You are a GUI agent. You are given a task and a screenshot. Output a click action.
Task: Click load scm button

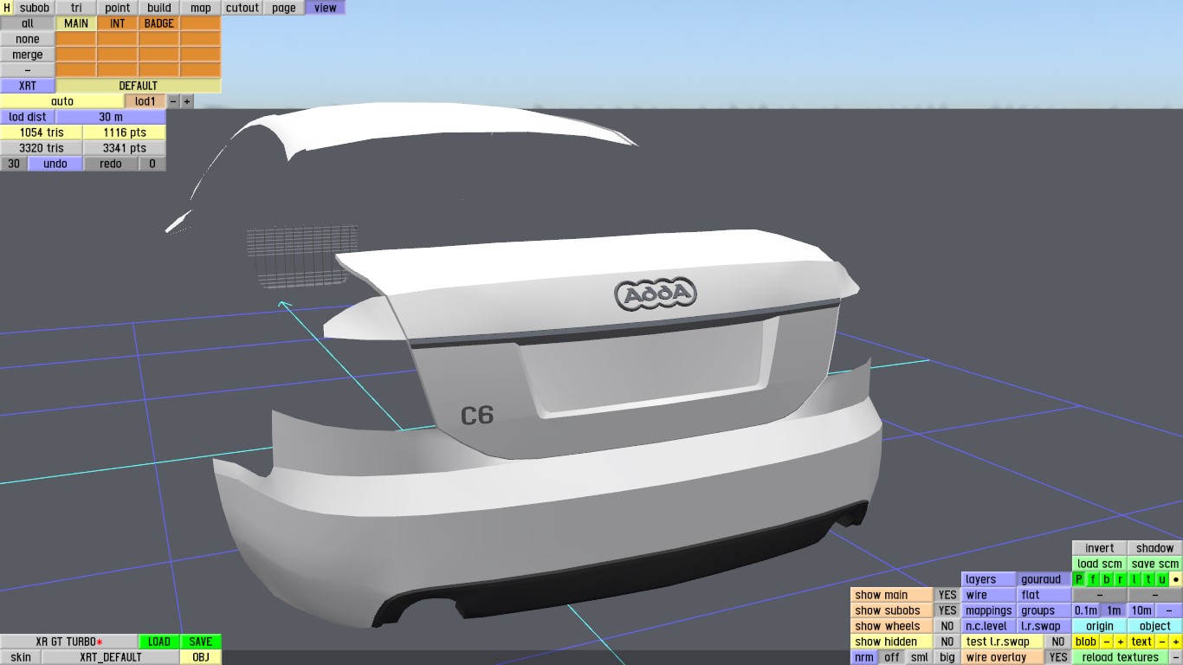1100,564
